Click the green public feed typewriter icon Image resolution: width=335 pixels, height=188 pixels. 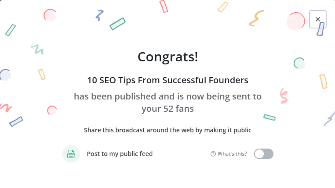pyautogui.click(x=71, y=154)
